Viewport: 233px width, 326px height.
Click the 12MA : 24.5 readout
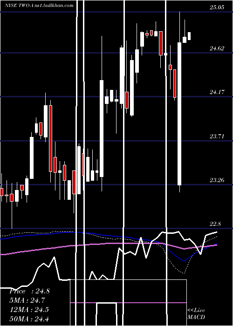pos(29,310)
